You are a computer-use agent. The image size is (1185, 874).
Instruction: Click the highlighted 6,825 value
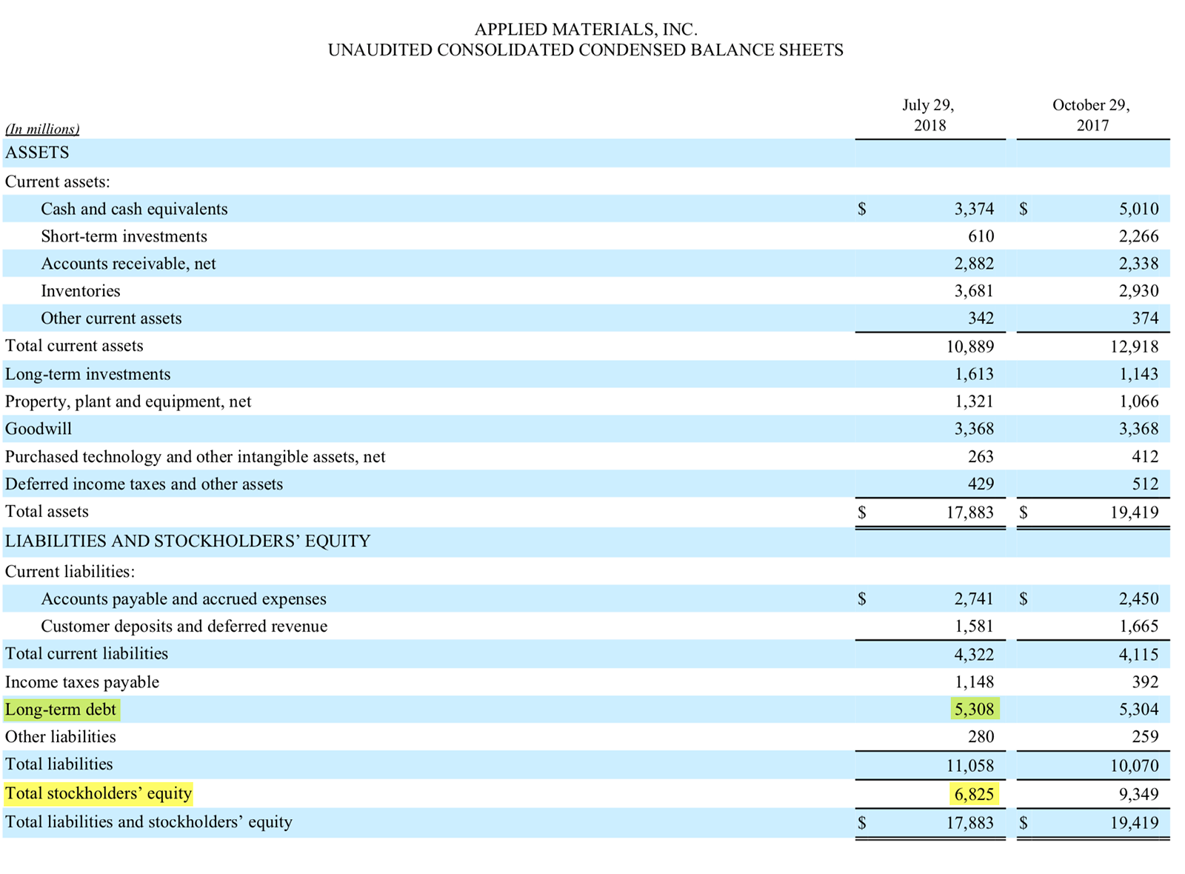tap(973, 793)
